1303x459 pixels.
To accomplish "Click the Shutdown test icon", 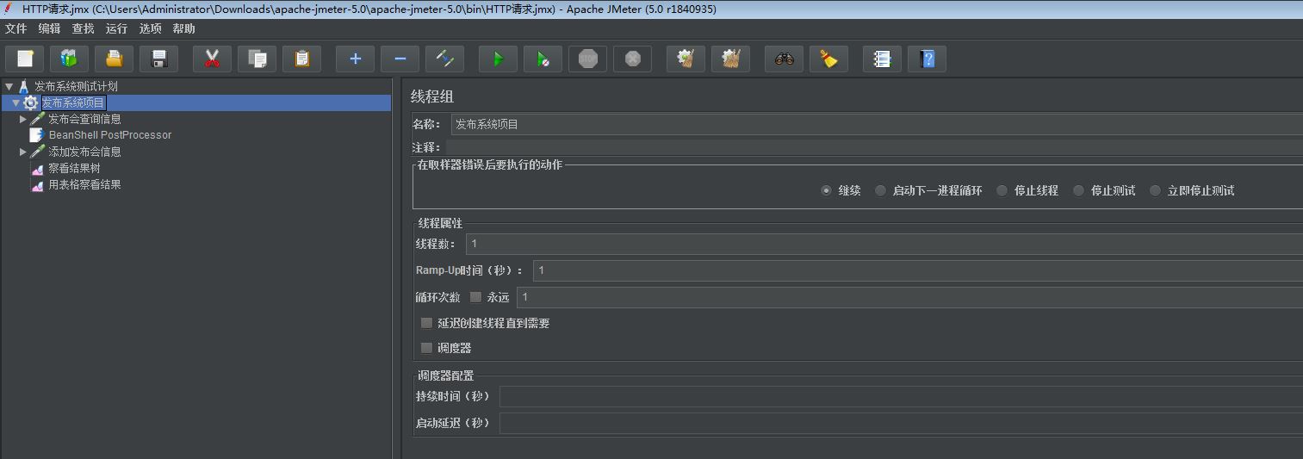I will (632, 59).
